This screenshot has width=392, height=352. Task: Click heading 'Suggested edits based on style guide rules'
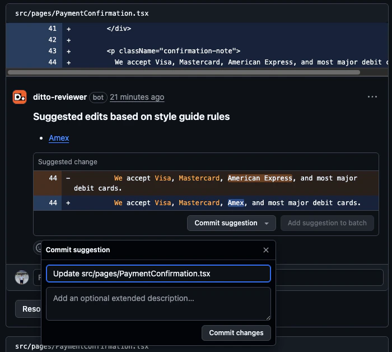point(131,117)
